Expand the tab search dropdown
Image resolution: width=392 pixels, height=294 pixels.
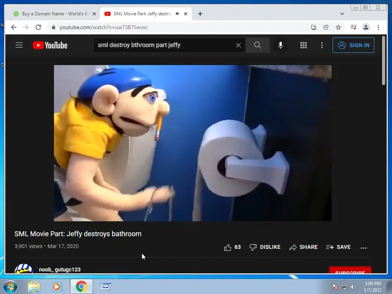(342, 14)
